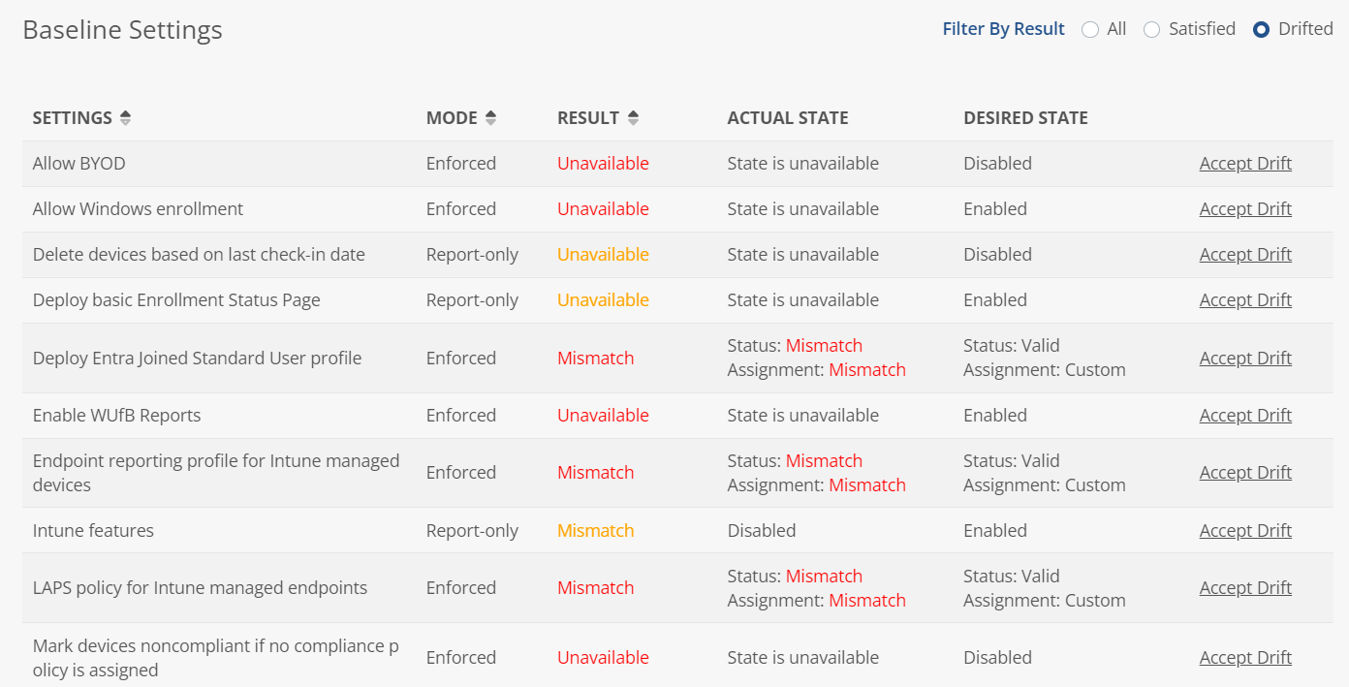The height and width of the screenshot is (687, 1349).
Task: Accept Drift for Delete devices setting
Action: point(1245,255)
